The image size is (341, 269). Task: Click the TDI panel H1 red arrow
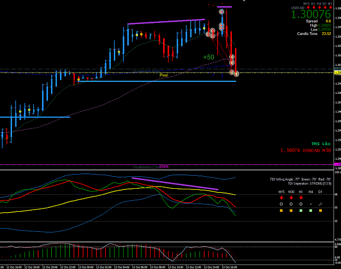301,198
